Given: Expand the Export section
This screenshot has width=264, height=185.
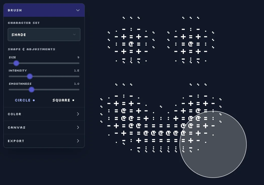Looking at the screenshot, I should click(44, 141).
